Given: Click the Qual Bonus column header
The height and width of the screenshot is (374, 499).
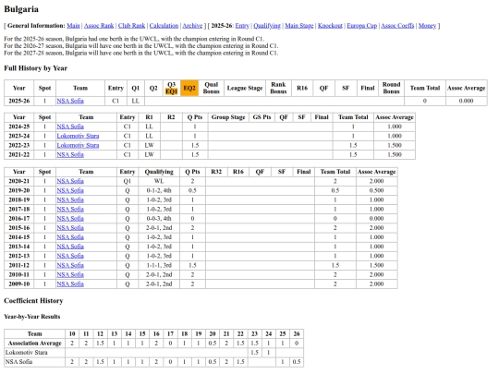Looking at the screenshot, I should click(212, 88).
